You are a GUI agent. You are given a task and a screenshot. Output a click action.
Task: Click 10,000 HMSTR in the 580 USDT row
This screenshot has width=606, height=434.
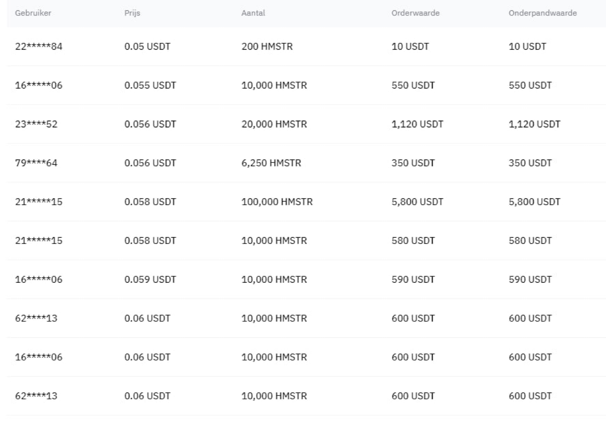(x=274, y=241)
